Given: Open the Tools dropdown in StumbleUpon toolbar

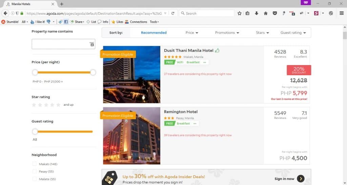Looking at the screenshot, I should pos(154,22).
